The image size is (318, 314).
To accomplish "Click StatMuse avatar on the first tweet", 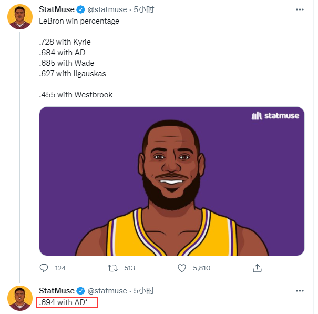I will pos(20,17).
